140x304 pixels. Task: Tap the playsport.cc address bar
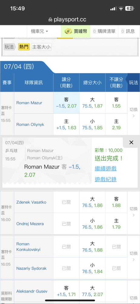(x=70, y=19)
